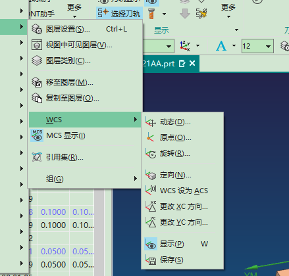Highlight the WCS submenu entry
Viewport: 289px width, 276px height.
click(x=85, y=120)
